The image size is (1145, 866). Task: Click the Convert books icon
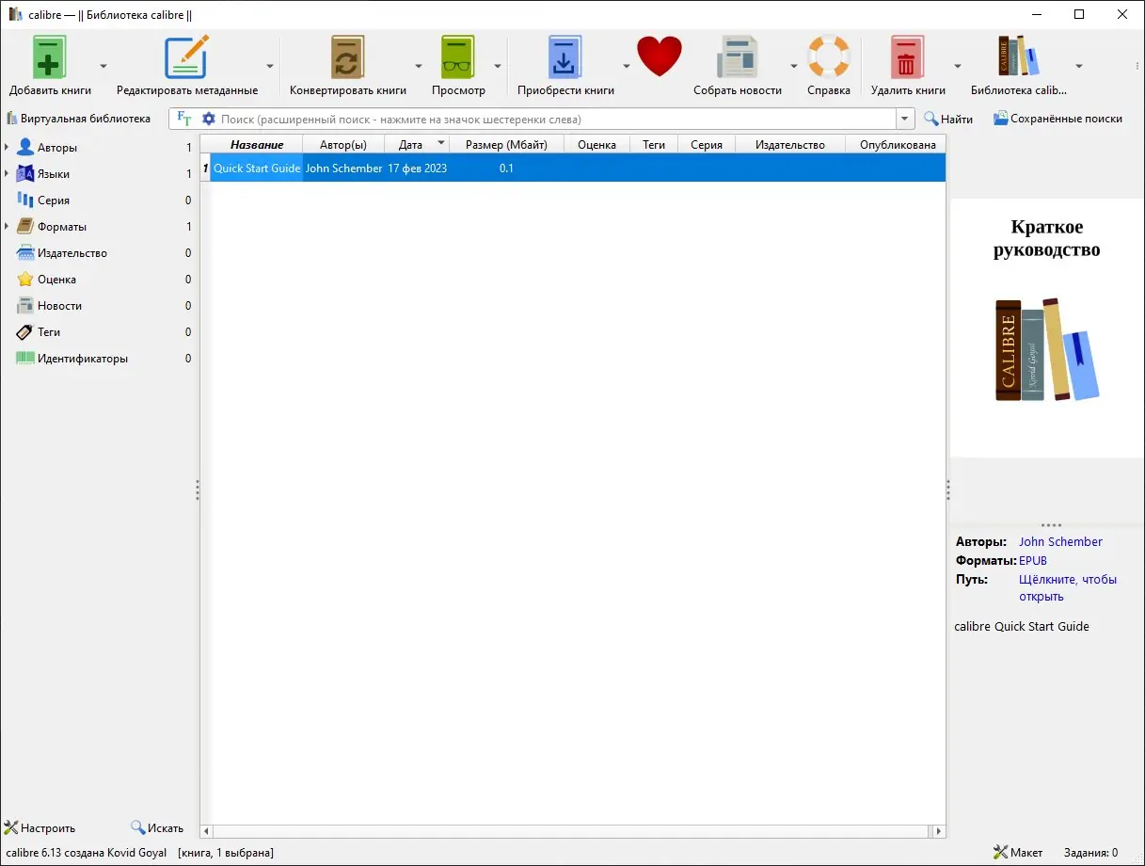pos(347,57)
